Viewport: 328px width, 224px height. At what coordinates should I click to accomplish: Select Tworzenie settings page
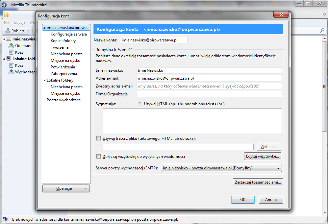pos(60,47)
